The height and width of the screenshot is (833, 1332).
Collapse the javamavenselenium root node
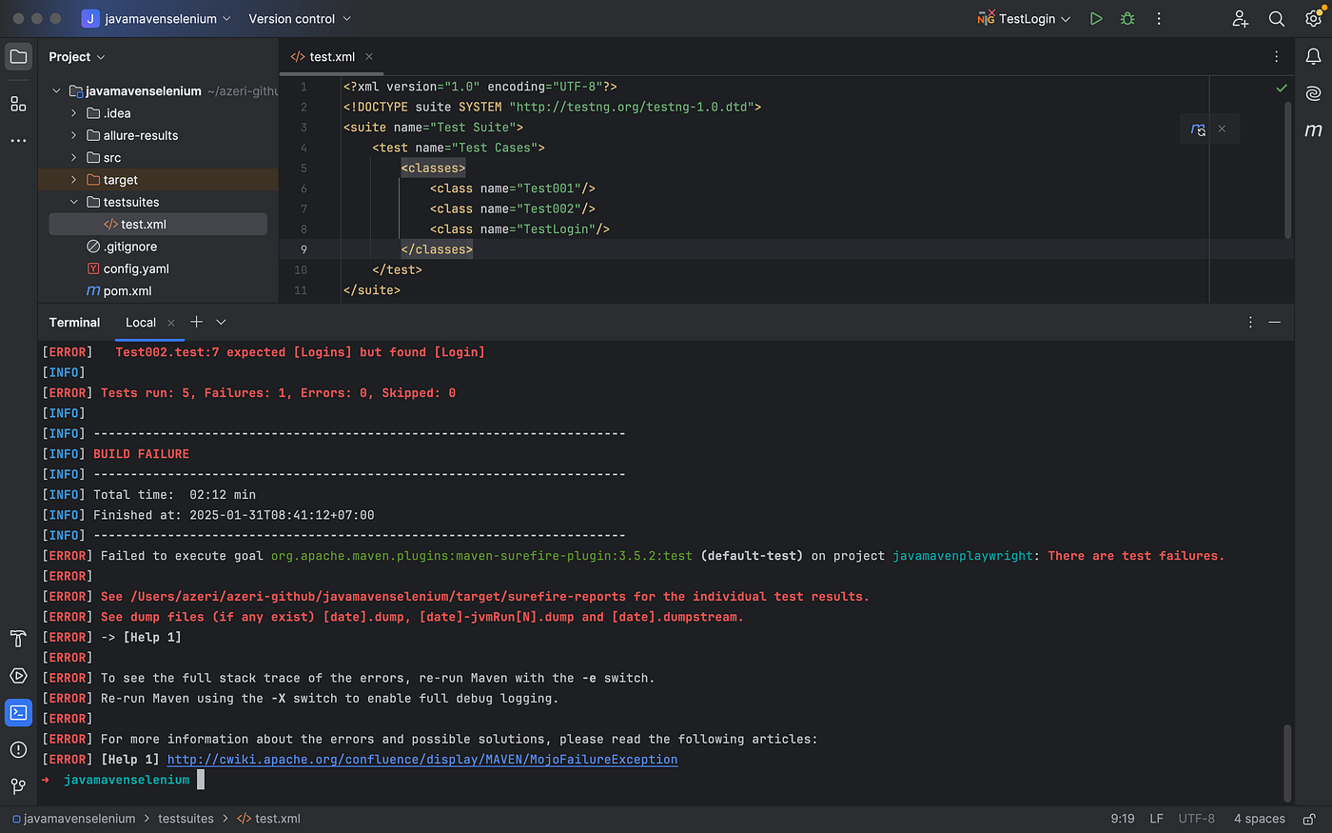tap(56, 91)
